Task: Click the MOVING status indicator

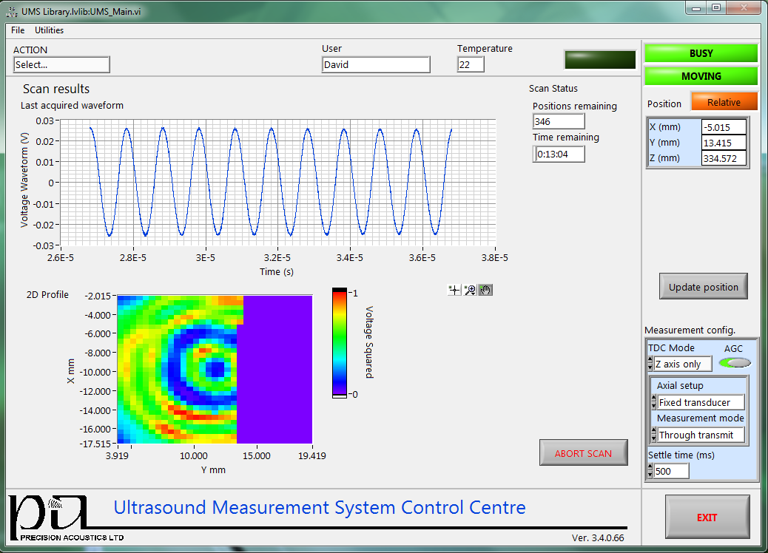Action: click(x=701, y=76)
